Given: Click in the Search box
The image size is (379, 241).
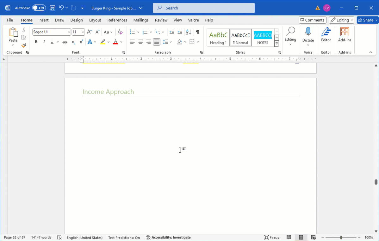Looking at the screenshot, I should 204,8.
